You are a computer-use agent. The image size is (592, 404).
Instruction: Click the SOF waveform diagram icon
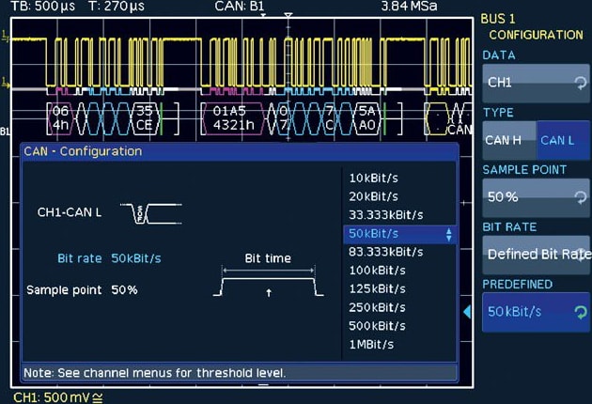[x=151, y=213]
